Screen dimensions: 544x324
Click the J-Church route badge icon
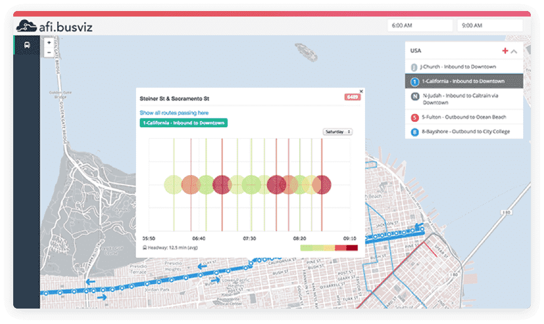click(415, 67)
